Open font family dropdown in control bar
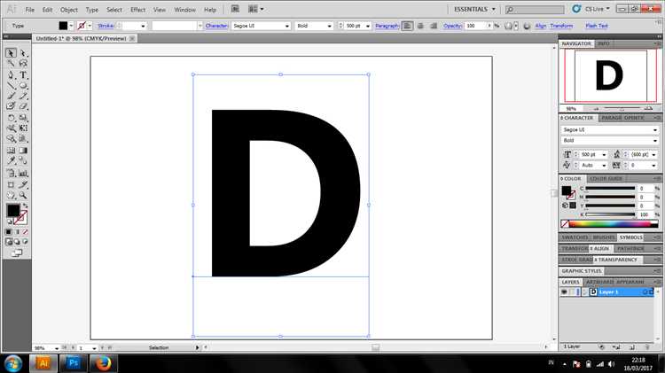Image resolution: width=665 pixels, height=373 pixels. coord(287,26)
